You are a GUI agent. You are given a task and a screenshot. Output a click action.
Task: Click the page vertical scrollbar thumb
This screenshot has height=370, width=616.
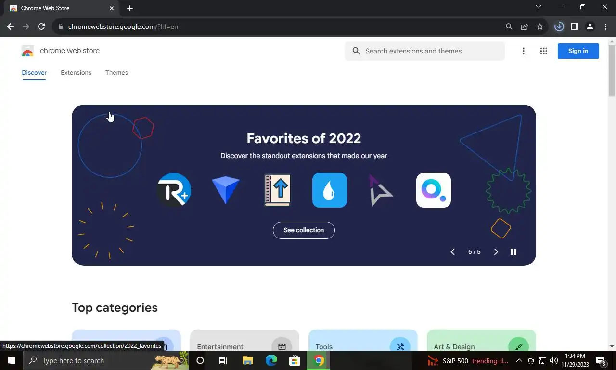coord(612,70)
